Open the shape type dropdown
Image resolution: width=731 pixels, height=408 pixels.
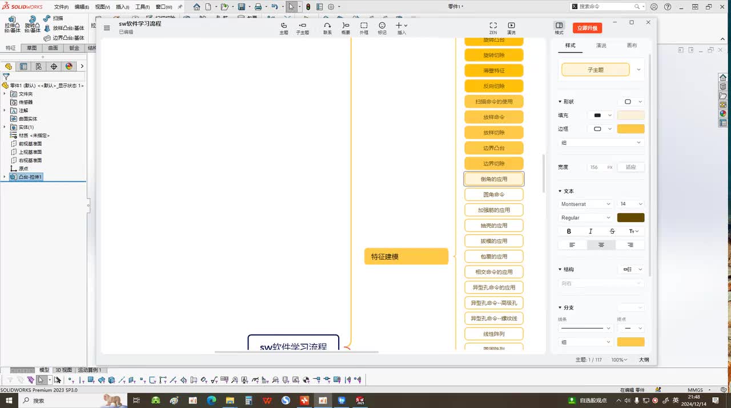(632, 101)
